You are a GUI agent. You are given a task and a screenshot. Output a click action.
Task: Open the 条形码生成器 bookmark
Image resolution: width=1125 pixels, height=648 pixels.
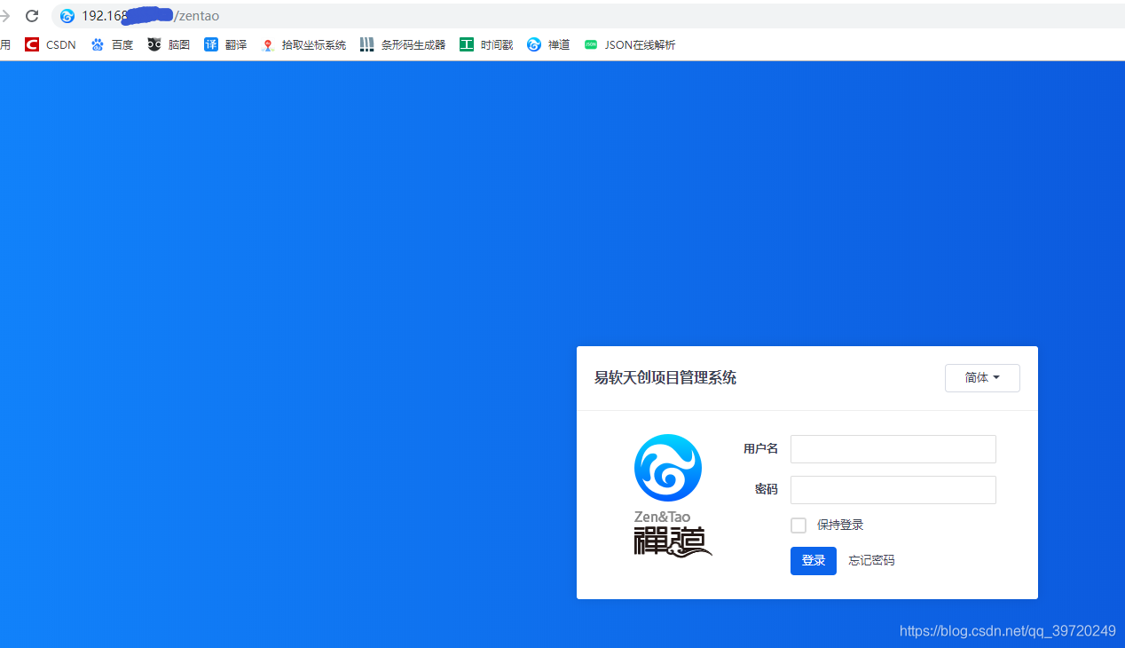click(x=402, y=44)
